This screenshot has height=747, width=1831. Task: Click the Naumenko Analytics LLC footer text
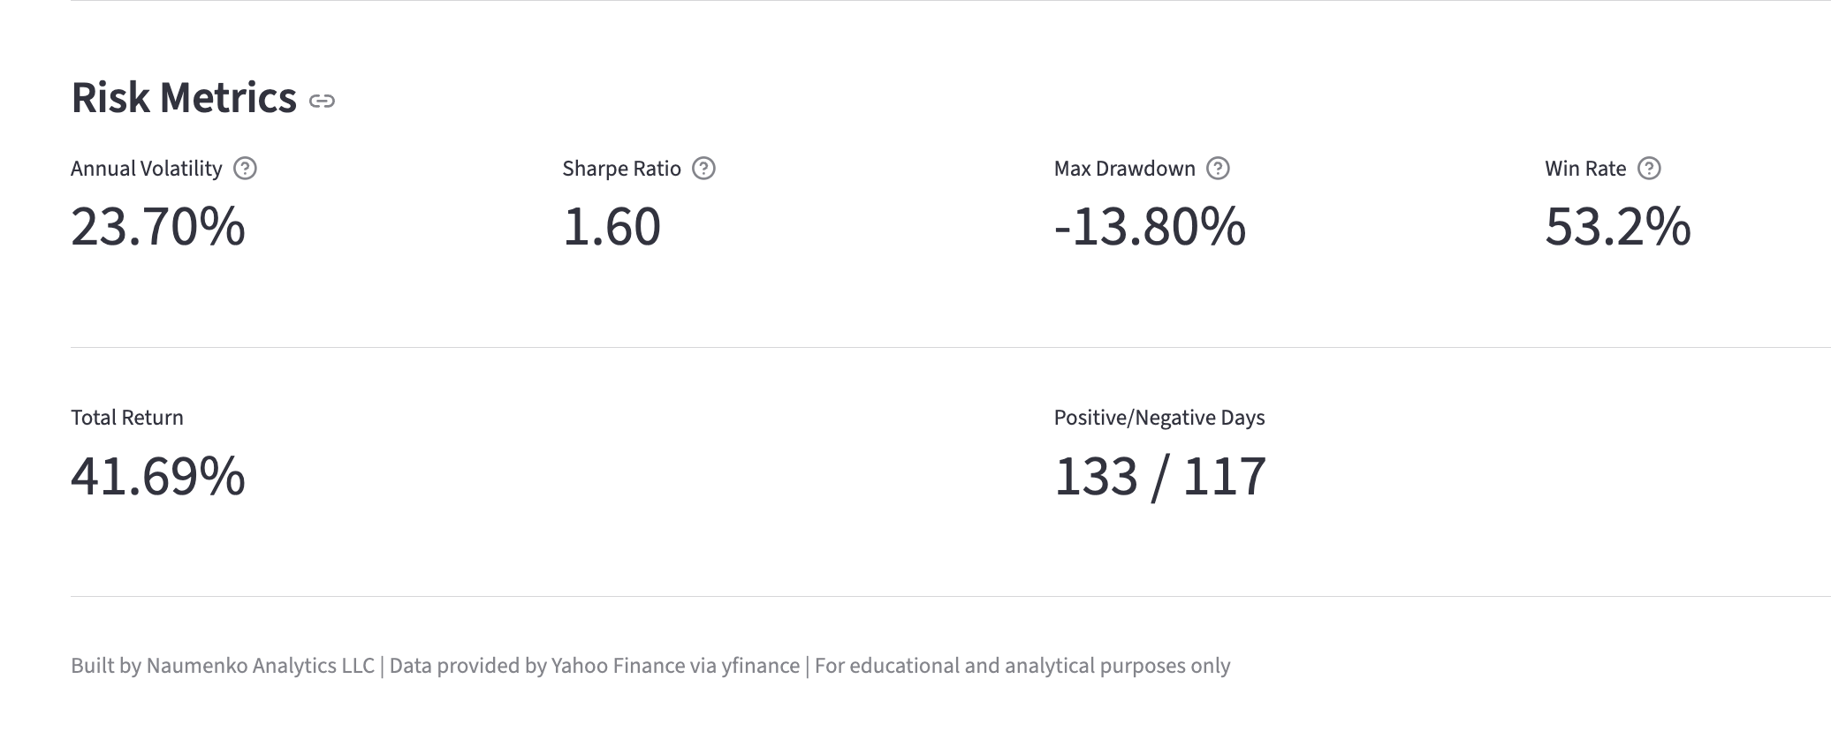click(261, 666)
